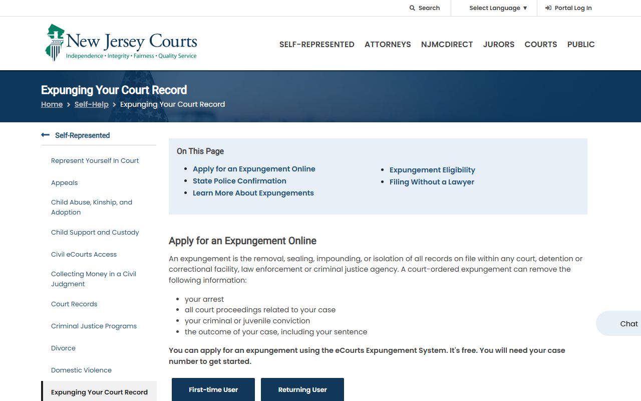Open Collecting Money in a Civil Judgment

[94, 279]
